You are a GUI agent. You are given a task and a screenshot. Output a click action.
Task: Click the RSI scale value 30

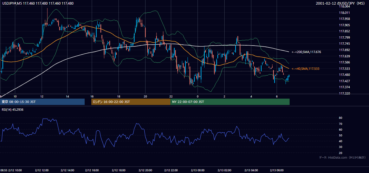(340, 147)
